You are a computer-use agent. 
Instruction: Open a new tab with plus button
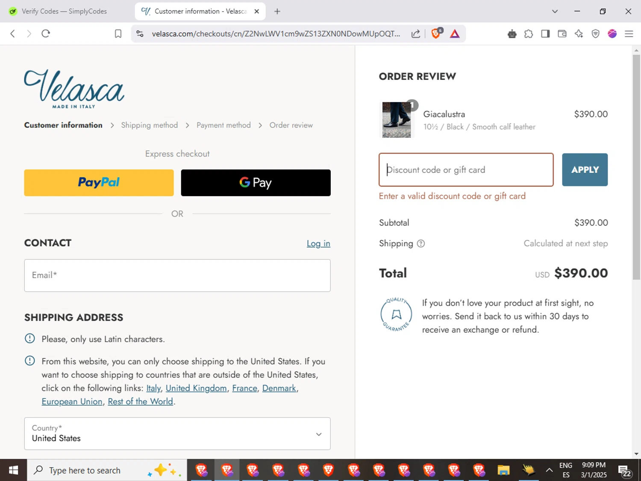[277, 12]
